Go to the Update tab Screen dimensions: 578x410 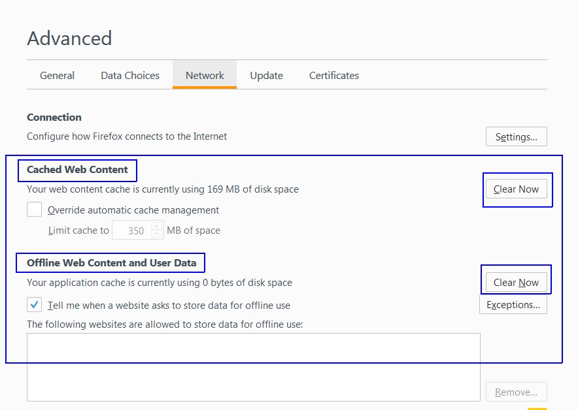pos(267,76)
